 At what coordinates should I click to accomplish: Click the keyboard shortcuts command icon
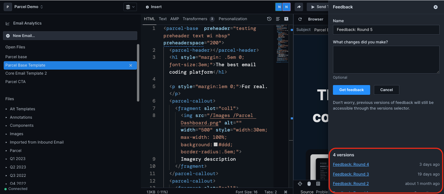click(286, 192)
